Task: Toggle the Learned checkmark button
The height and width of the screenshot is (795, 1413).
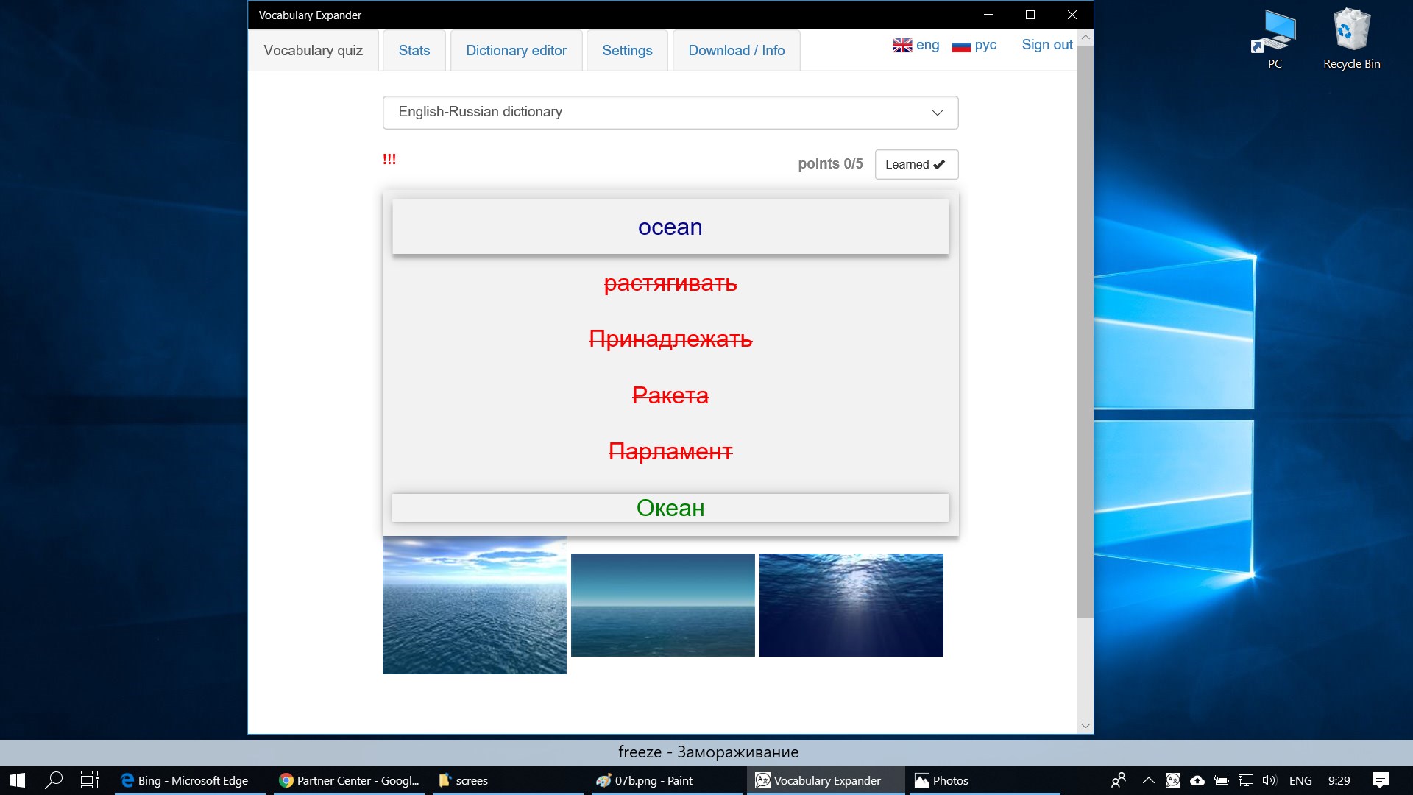Action: (x=916, y=164)
